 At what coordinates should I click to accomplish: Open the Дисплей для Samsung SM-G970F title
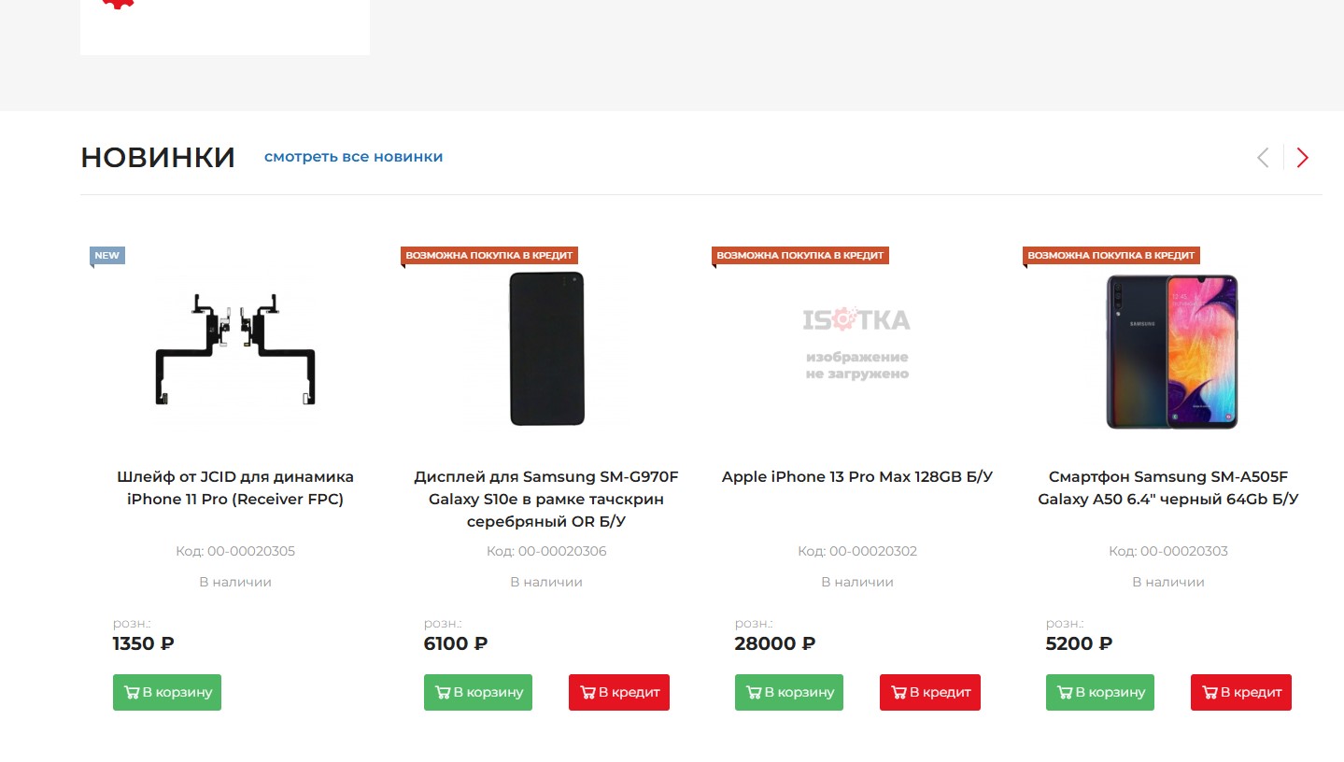(x=546, y=500)
